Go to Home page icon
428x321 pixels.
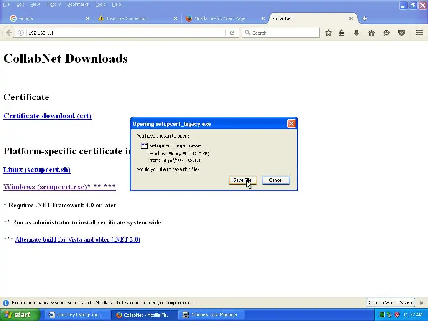point(372,33)
